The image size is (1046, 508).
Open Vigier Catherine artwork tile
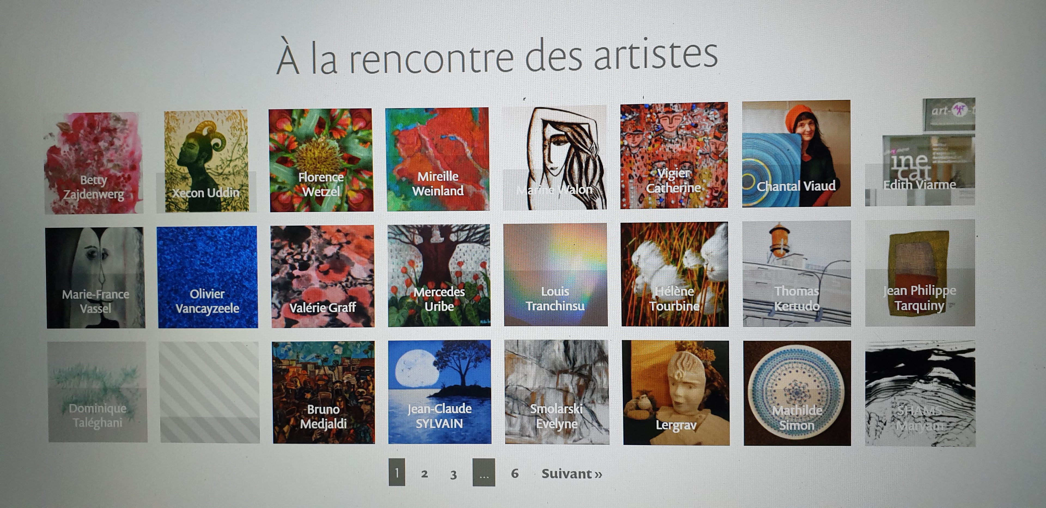pyautogui.click(x=674, y=156)
